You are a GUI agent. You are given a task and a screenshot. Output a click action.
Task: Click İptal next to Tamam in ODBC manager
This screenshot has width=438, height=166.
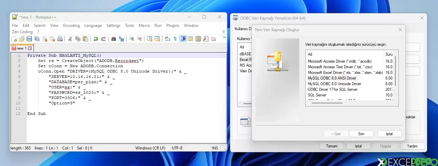click(x=359, y=146)
